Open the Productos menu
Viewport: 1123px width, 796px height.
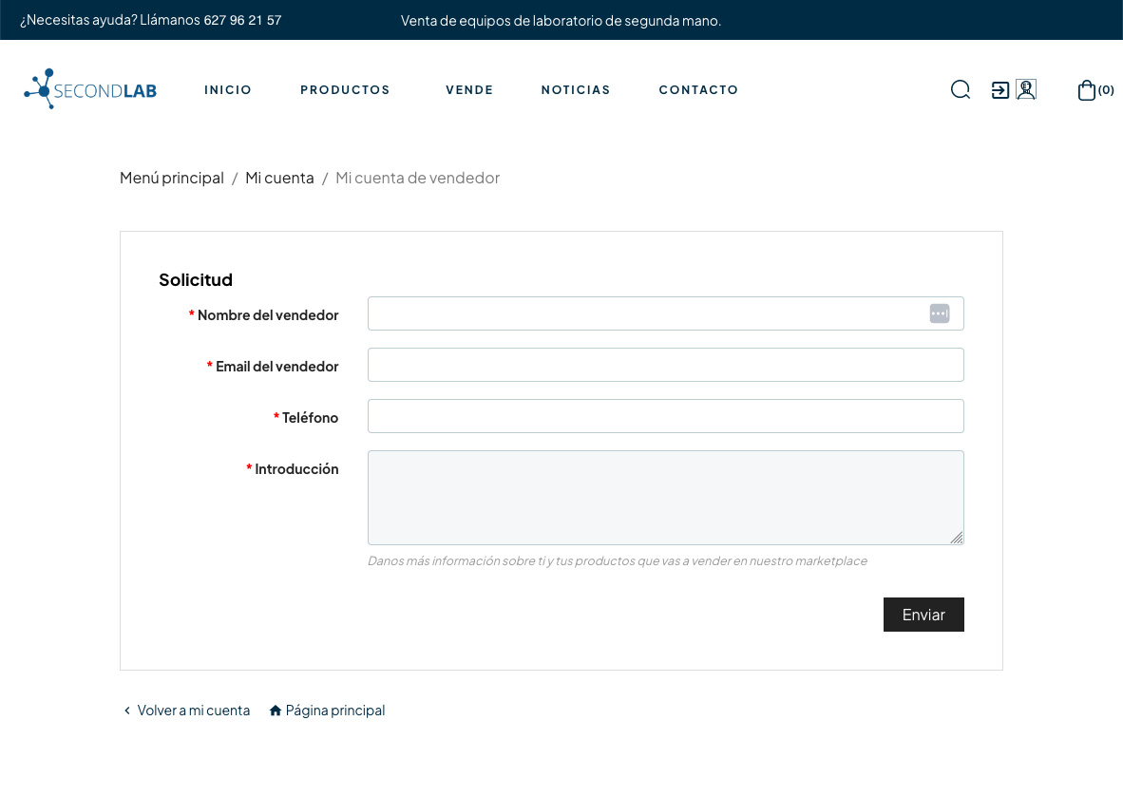pos(345,90)
